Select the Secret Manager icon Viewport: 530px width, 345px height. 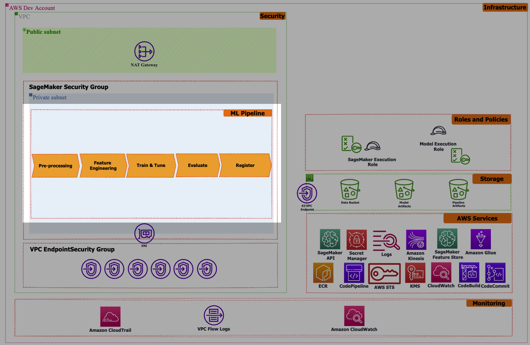[356, 240]
